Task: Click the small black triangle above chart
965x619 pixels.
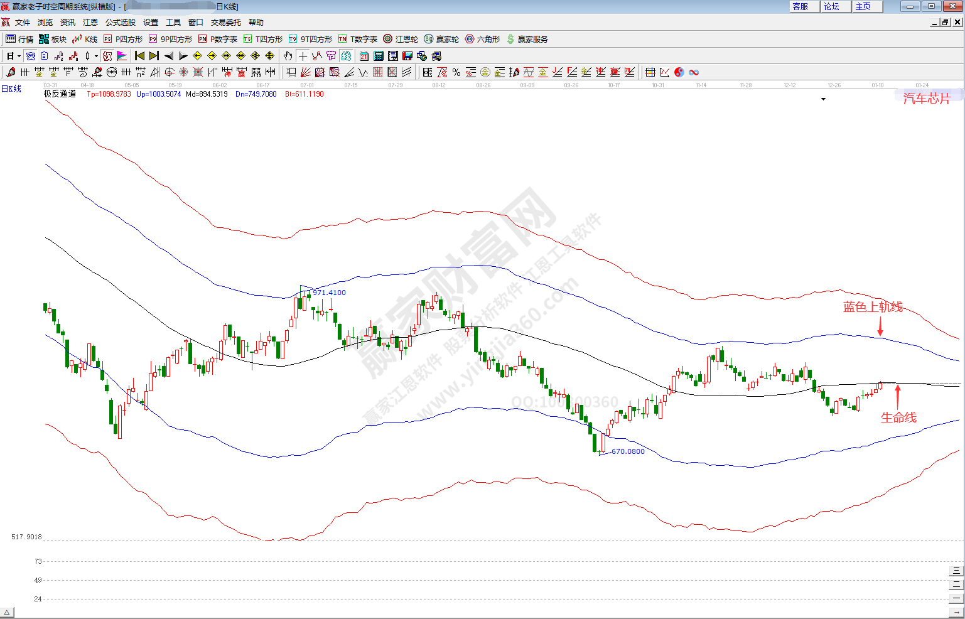Action: pos(823,99)
